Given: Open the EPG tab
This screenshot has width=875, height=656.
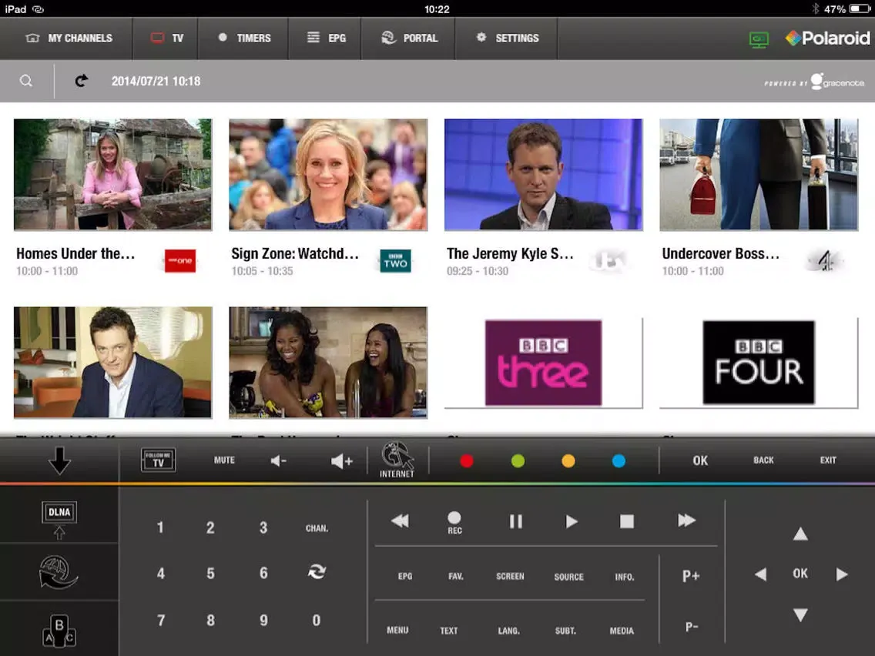Looking at the screenshot, I should [x=325, y=38].
